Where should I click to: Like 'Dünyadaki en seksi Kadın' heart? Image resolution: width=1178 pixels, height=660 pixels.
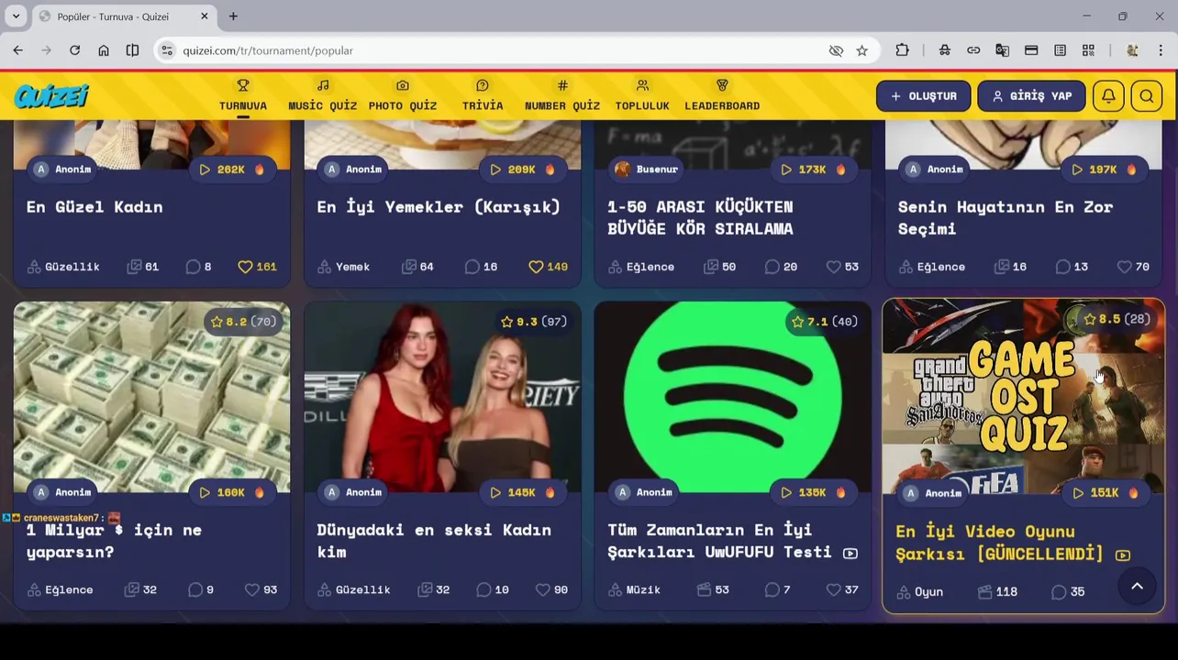click(542, 589)
